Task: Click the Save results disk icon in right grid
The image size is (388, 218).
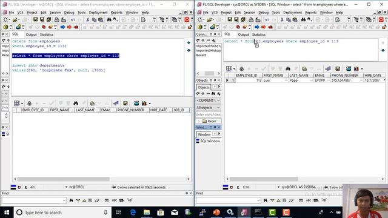Action: tap(337, 68)
